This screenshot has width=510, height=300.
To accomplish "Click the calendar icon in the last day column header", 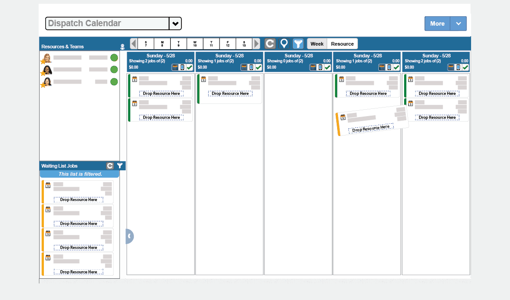I will coord(451,67).
